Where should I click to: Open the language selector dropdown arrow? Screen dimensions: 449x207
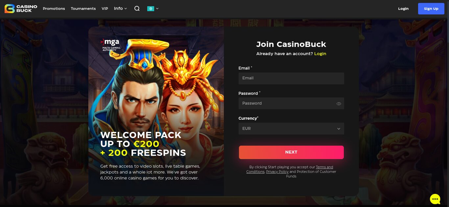click(x=157, y=9)
